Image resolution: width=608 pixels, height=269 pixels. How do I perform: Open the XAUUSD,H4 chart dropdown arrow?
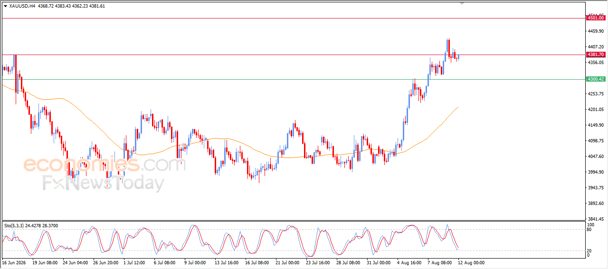point(5,6)
